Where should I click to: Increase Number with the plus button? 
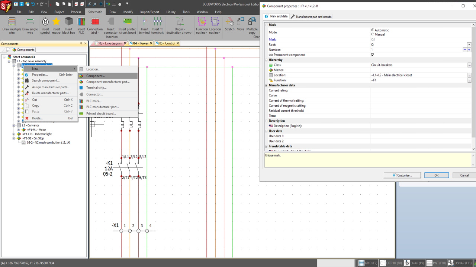pyautogui.click(x=469, y=50)
